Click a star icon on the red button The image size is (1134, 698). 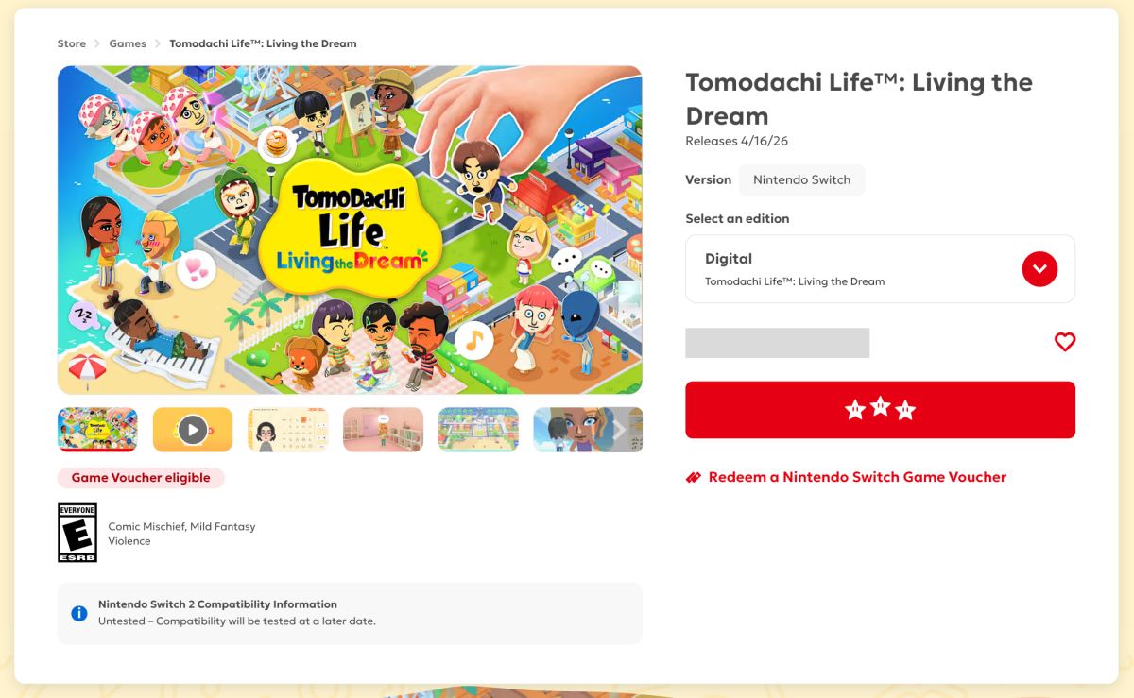(x=879, y=408)
